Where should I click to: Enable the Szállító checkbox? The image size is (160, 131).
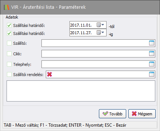pos(9,43)
